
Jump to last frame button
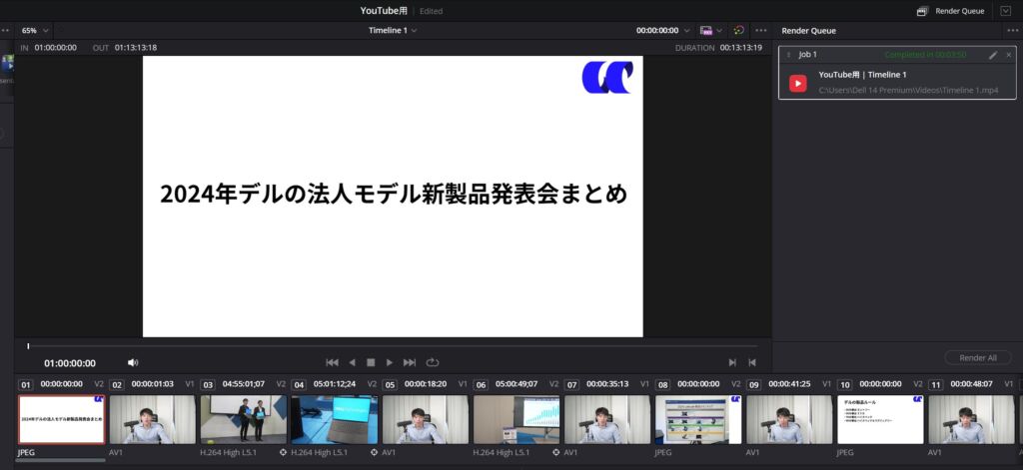pyautogui.click(x=410, y=362)
